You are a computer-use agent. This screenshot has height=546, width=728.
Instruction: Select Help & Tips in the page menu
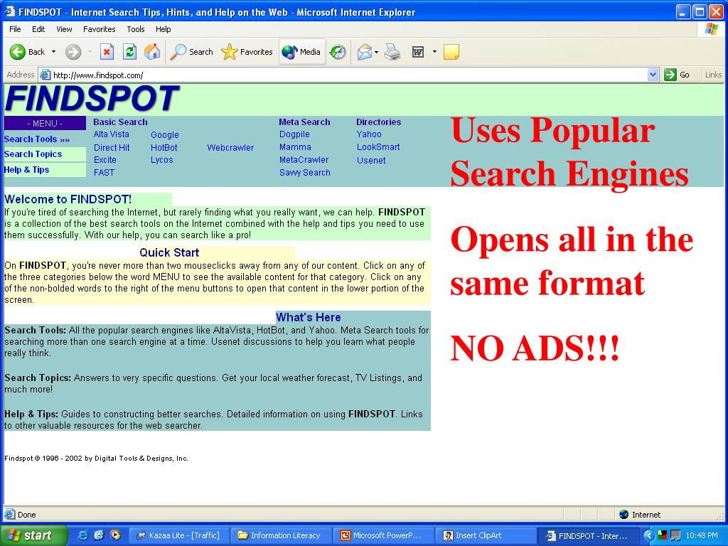pos(26,169)
